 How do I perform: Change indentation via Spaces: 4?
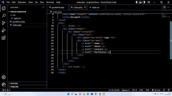pyautogui.click(x=126, y=90)
